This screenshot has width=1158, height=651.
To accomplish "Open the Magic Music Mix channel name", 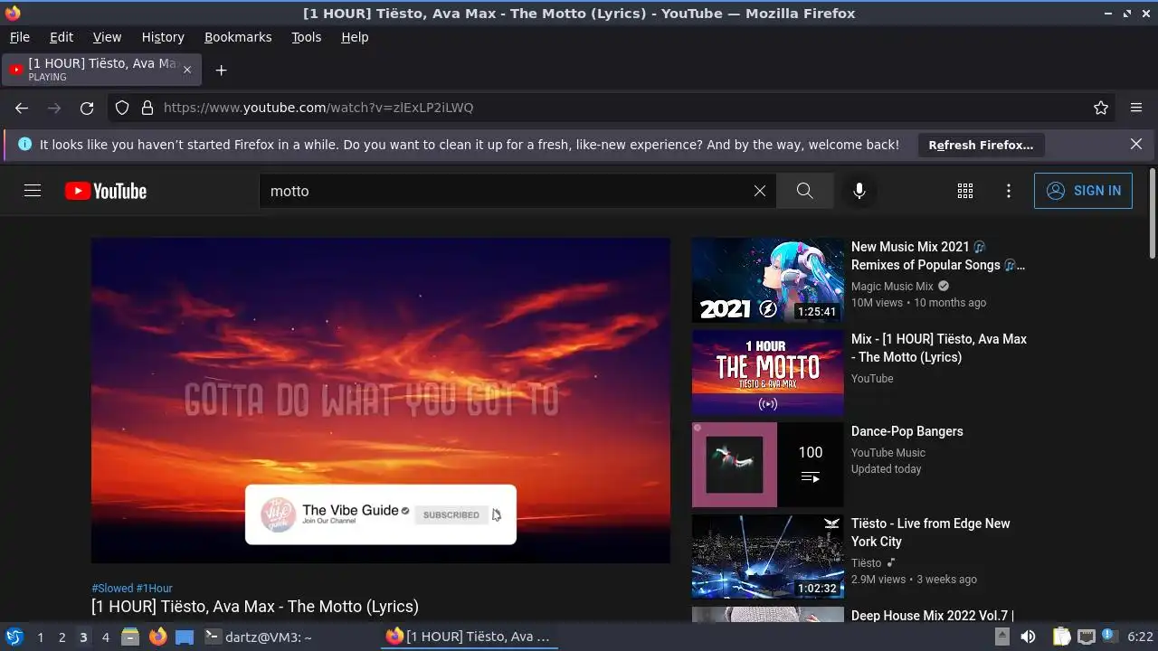I will [x=892, y=286].
